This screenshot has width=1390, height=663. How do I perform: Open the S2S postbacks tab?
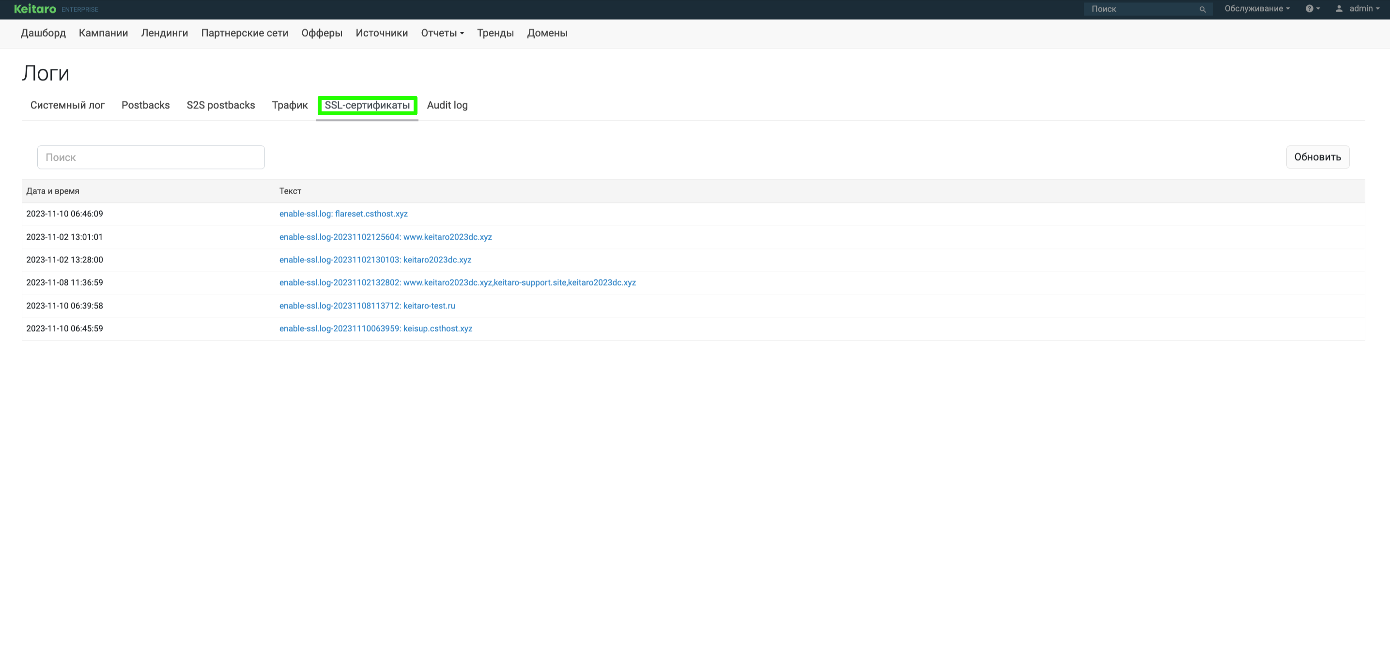pyautogui.click(x=221, y=105)
